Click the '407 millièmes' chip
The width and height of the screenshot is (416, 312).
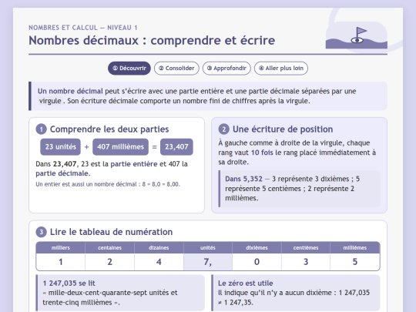coord(120,146)
